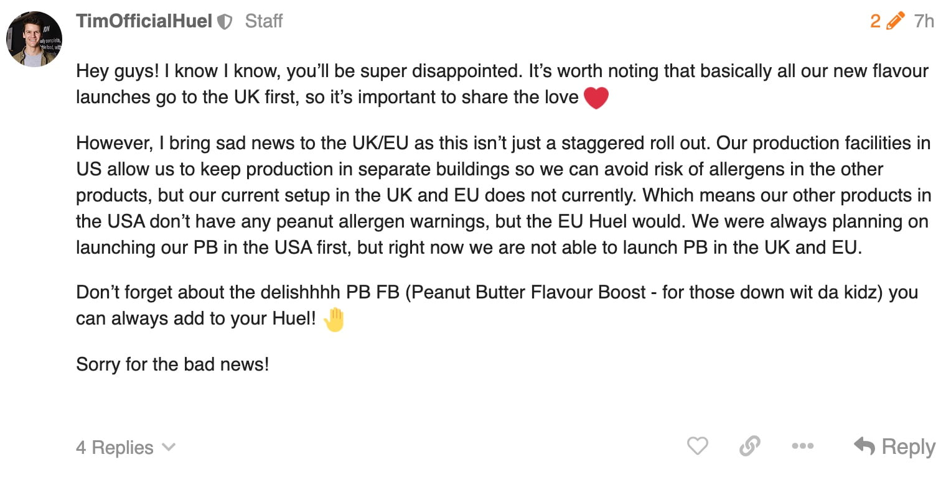
Task: Open TimOfficialHuel's profile avatar picture
Action: pyautogui.click(x=34, y=39)
